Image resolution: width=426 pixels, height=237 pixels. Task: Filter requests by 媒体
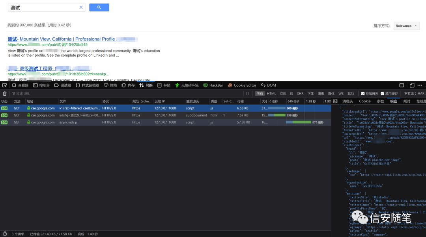331,94
